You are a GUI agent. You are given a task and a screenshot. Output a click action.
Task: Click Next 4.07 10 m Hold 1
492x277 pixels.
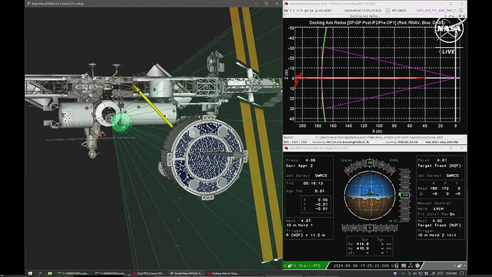click(x=299, y=223)
